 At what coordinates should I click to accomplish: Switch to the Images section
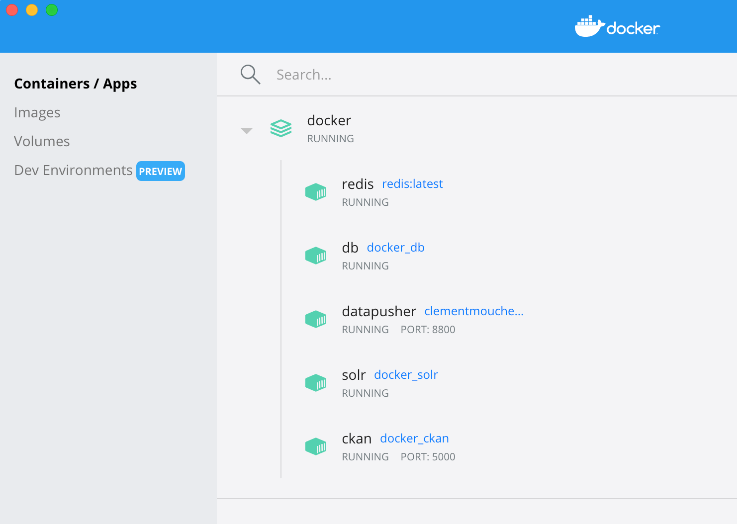click(x=37, y=113)
